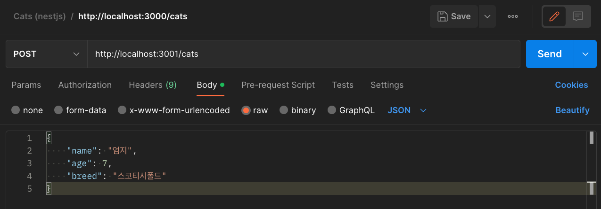Image resolution: width=601 pixels, height=209 pixels.
Task: Open the Headers (9) tab
Action: click(152, 85)
